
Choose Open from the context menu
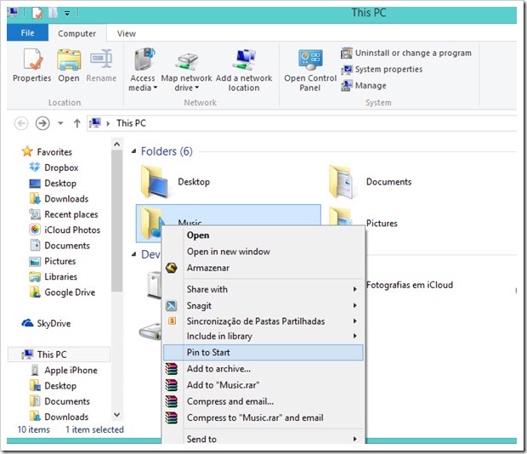click(263, 236)
